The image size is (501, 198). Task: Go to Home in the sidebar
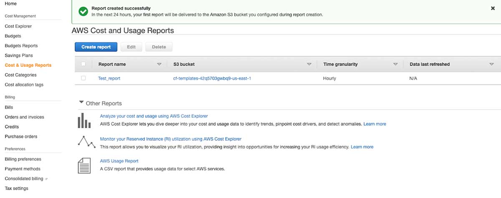[x=11, y=3]
